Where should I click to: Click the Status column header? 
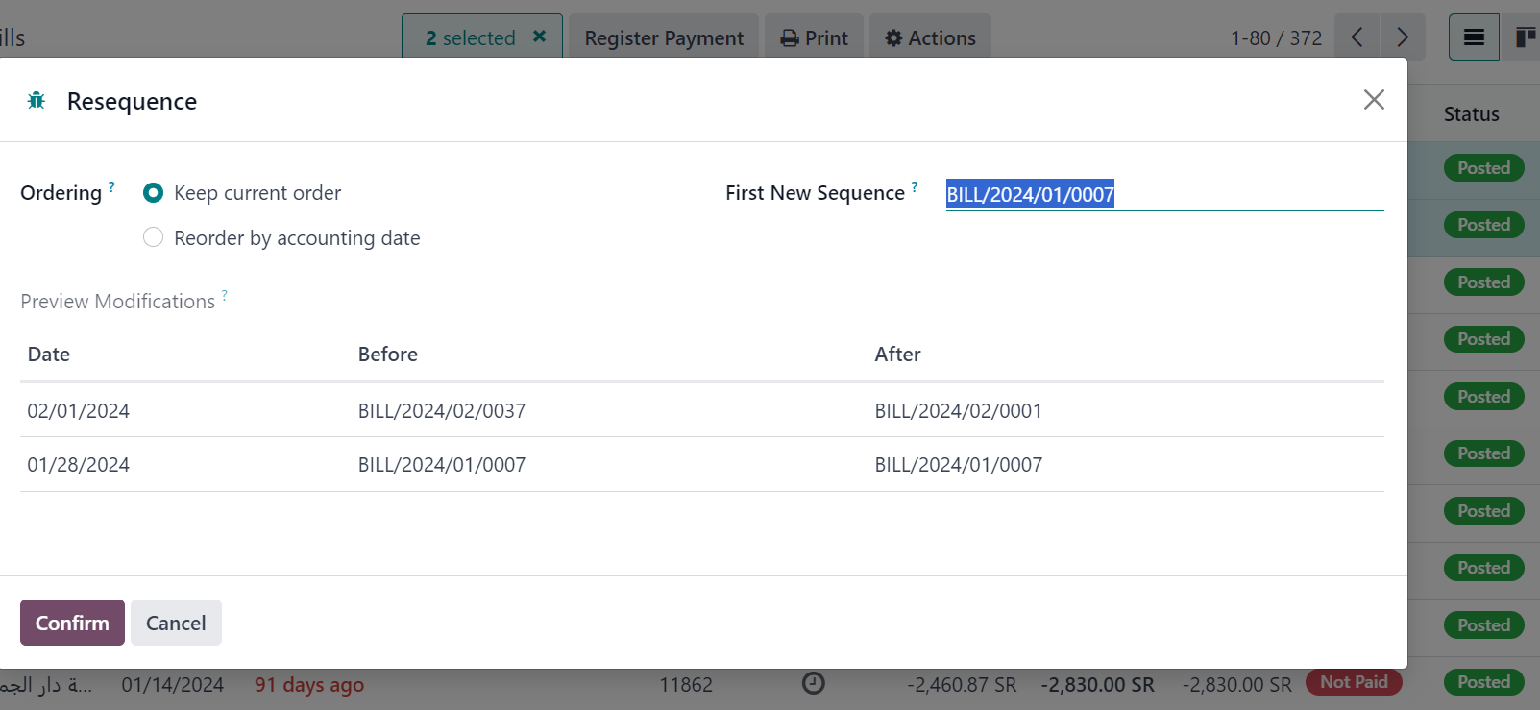[x=1471, y=114]
